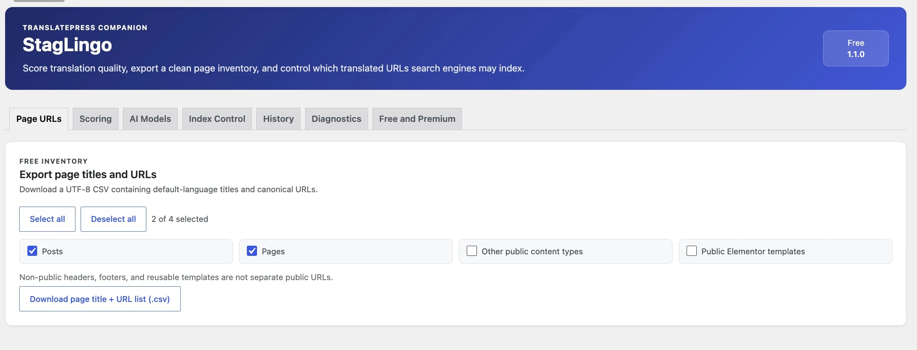Click the 'Download a UTF-8 CSV' description text

(x=169, y=189)
